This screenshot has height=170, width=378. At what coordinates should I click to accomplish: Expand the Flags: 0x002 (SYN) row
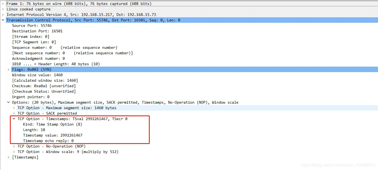coord(9,69)
